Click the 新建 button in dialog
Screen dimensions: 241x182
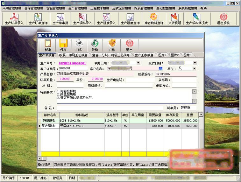(x=48, y=45)
